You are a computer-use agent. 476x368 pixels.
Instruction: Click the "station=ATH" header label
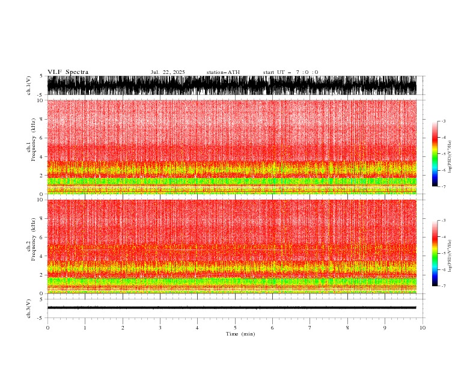(223, 72)
